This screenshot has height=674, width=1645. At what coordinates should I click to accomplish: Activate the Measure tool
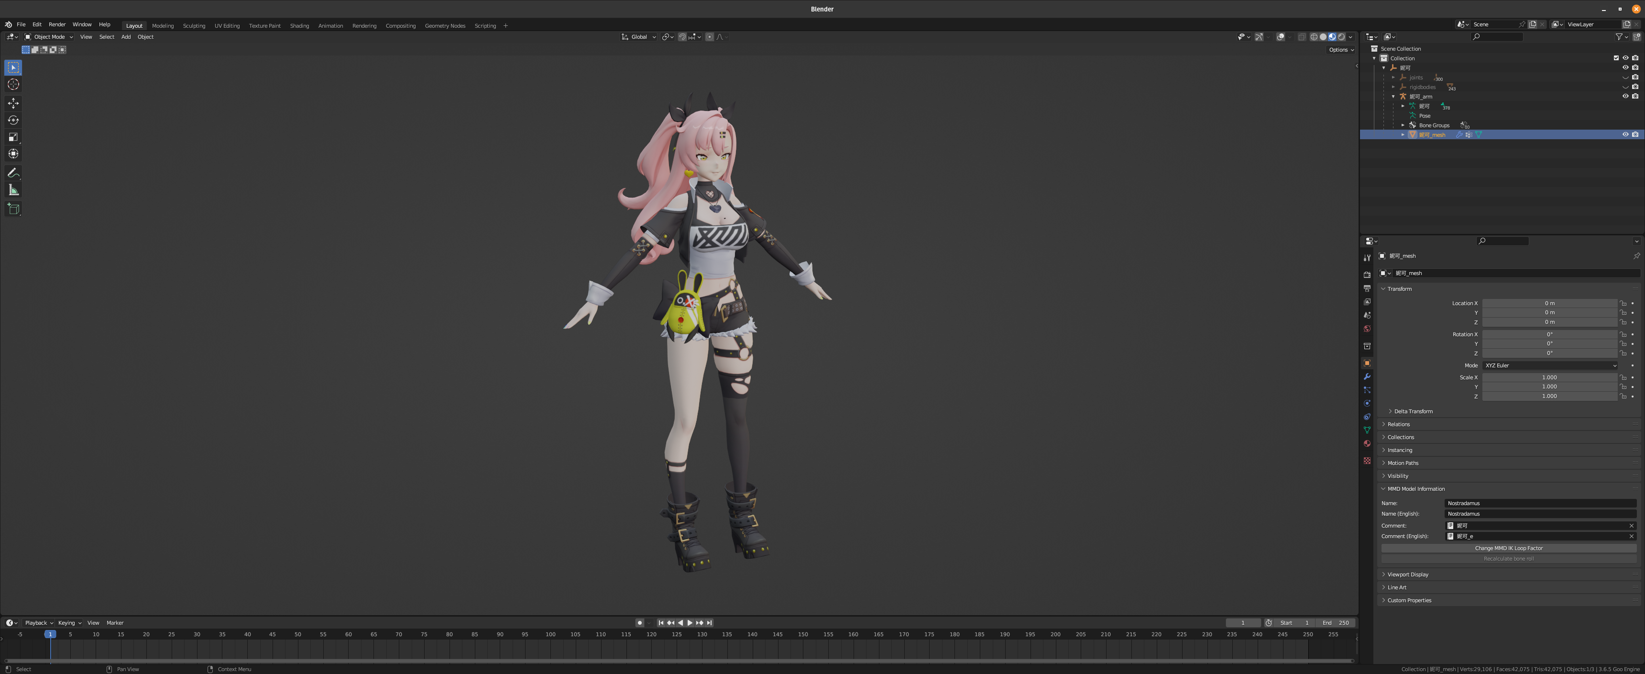pyautogui.click(x=13, y=190)
